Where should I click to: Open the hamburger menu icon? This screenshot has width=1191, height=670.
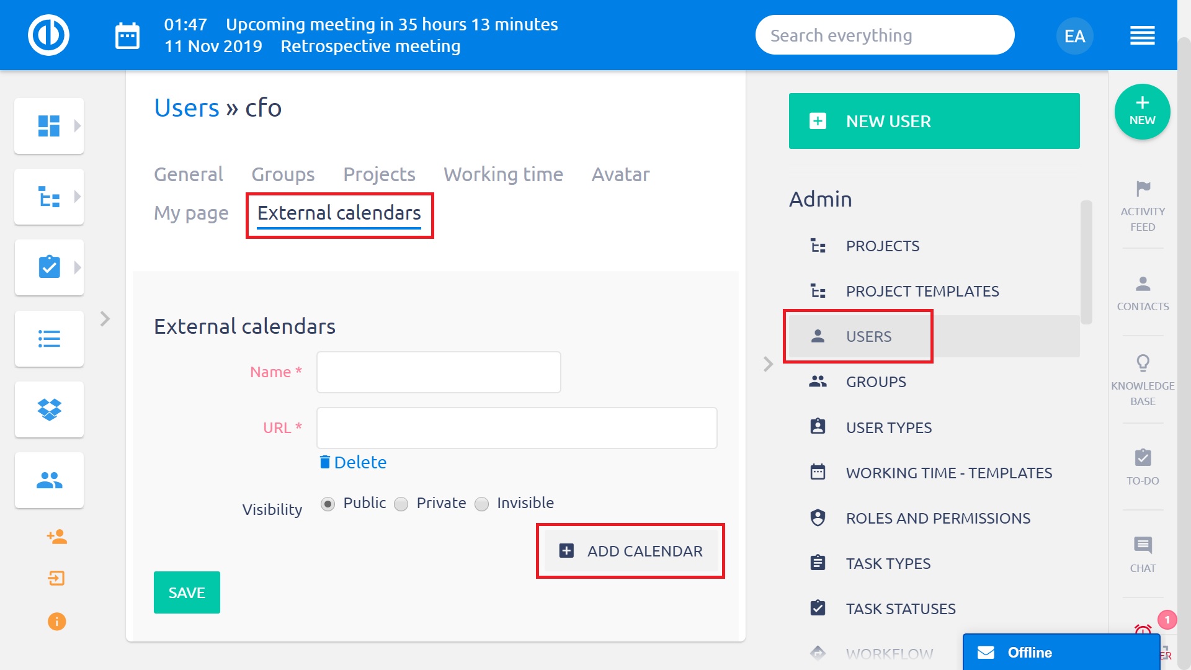1142,35
